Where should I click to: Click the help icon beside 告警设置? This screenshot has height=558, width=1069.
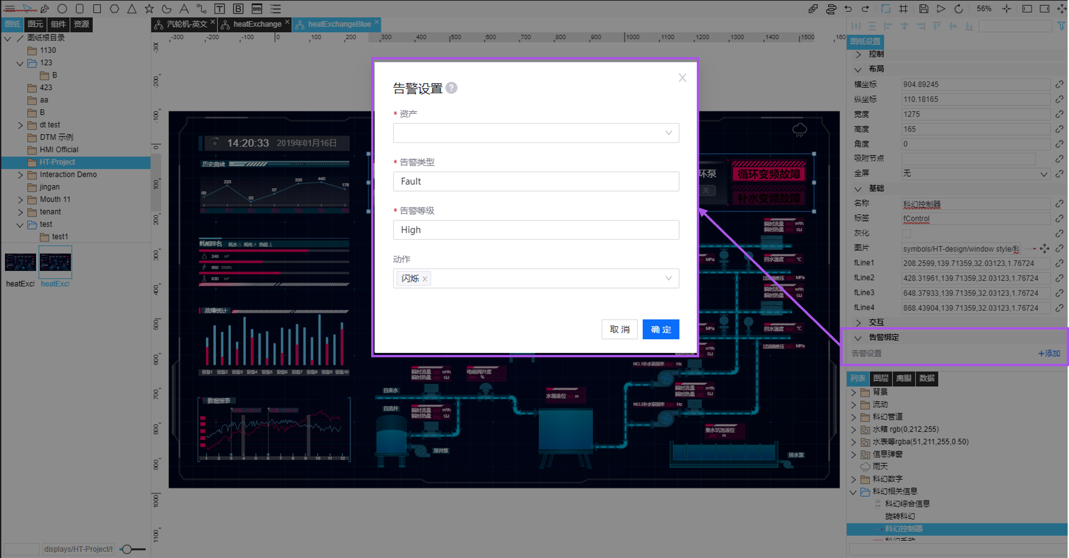click(x=452, y=88)
